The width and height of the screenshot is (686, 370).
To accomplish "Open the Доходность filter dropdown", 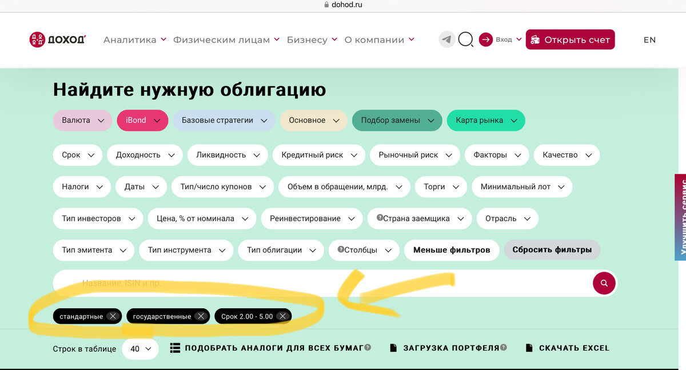I will [145, 155].
